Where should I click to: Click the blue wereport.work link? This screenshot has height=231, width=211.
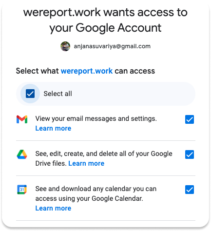87,71
